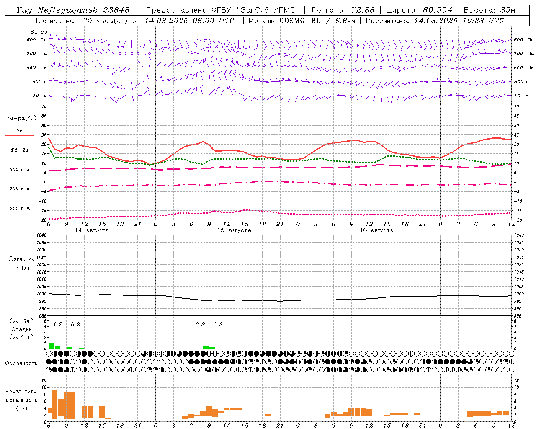Click '850 гПа' entry in temperature legend

point(20,170)
